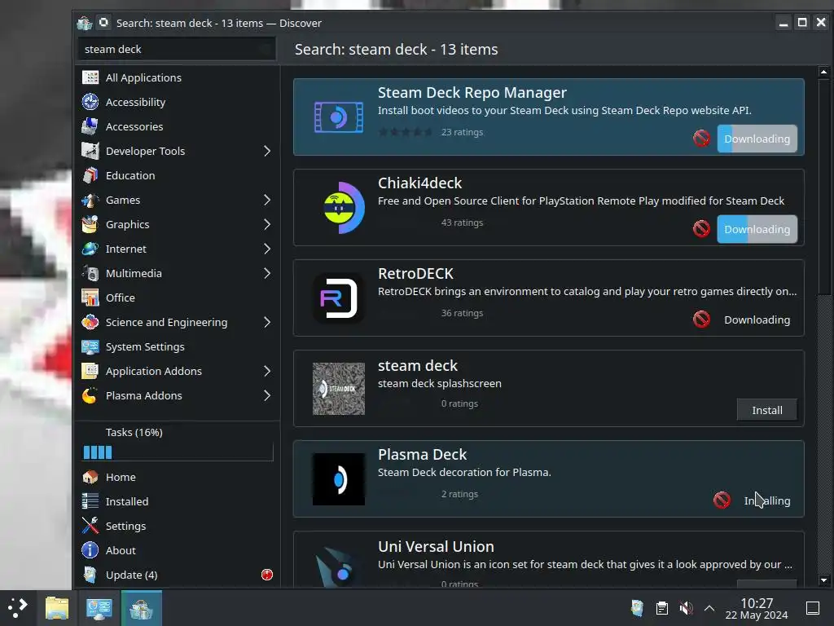
Task: Go to Home via house icon
Action: [x=90, y=478]
